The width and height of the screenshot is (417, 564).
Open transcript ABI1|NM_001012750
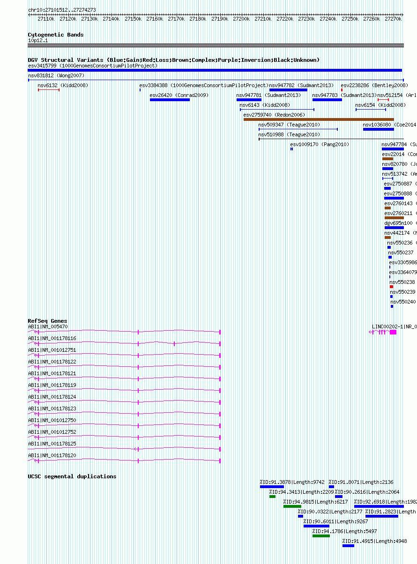(52, 420)
